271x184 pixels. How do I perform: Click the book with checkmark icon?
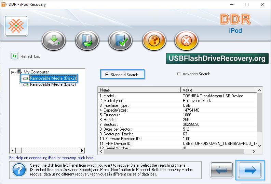click(x=121, y=40)
